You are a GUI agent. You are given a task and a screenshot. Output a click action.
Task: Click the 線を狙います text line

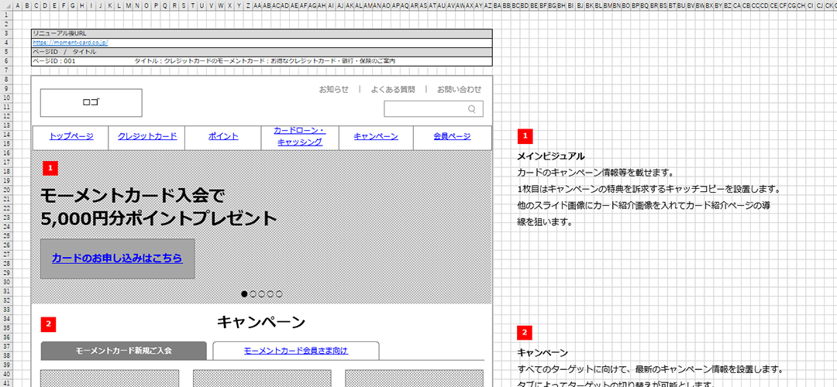[x=545, y=222]
